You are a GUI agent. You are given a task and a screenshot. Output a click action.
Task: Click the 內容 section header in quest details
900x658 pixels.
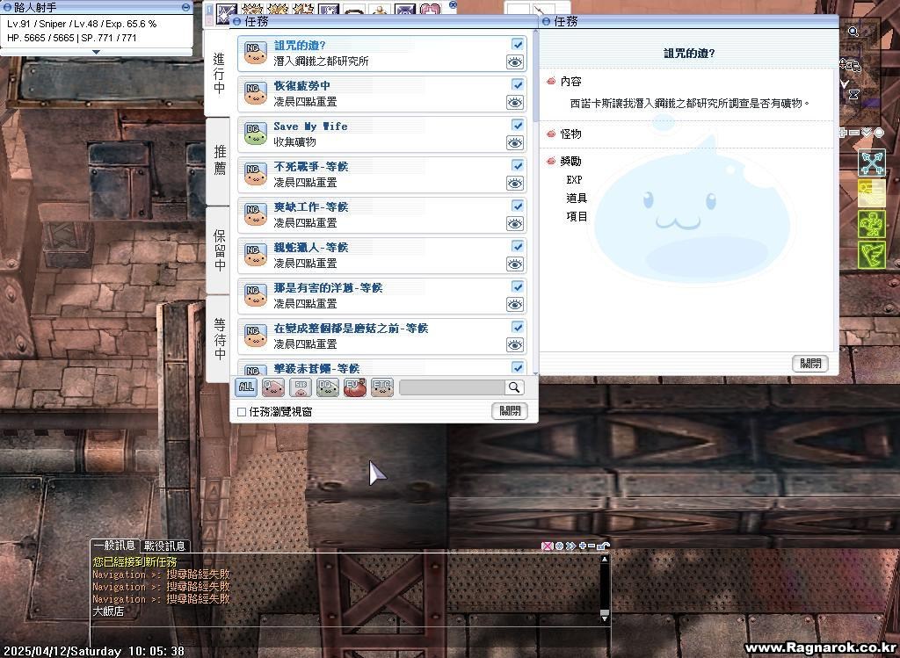click(571, 82)
